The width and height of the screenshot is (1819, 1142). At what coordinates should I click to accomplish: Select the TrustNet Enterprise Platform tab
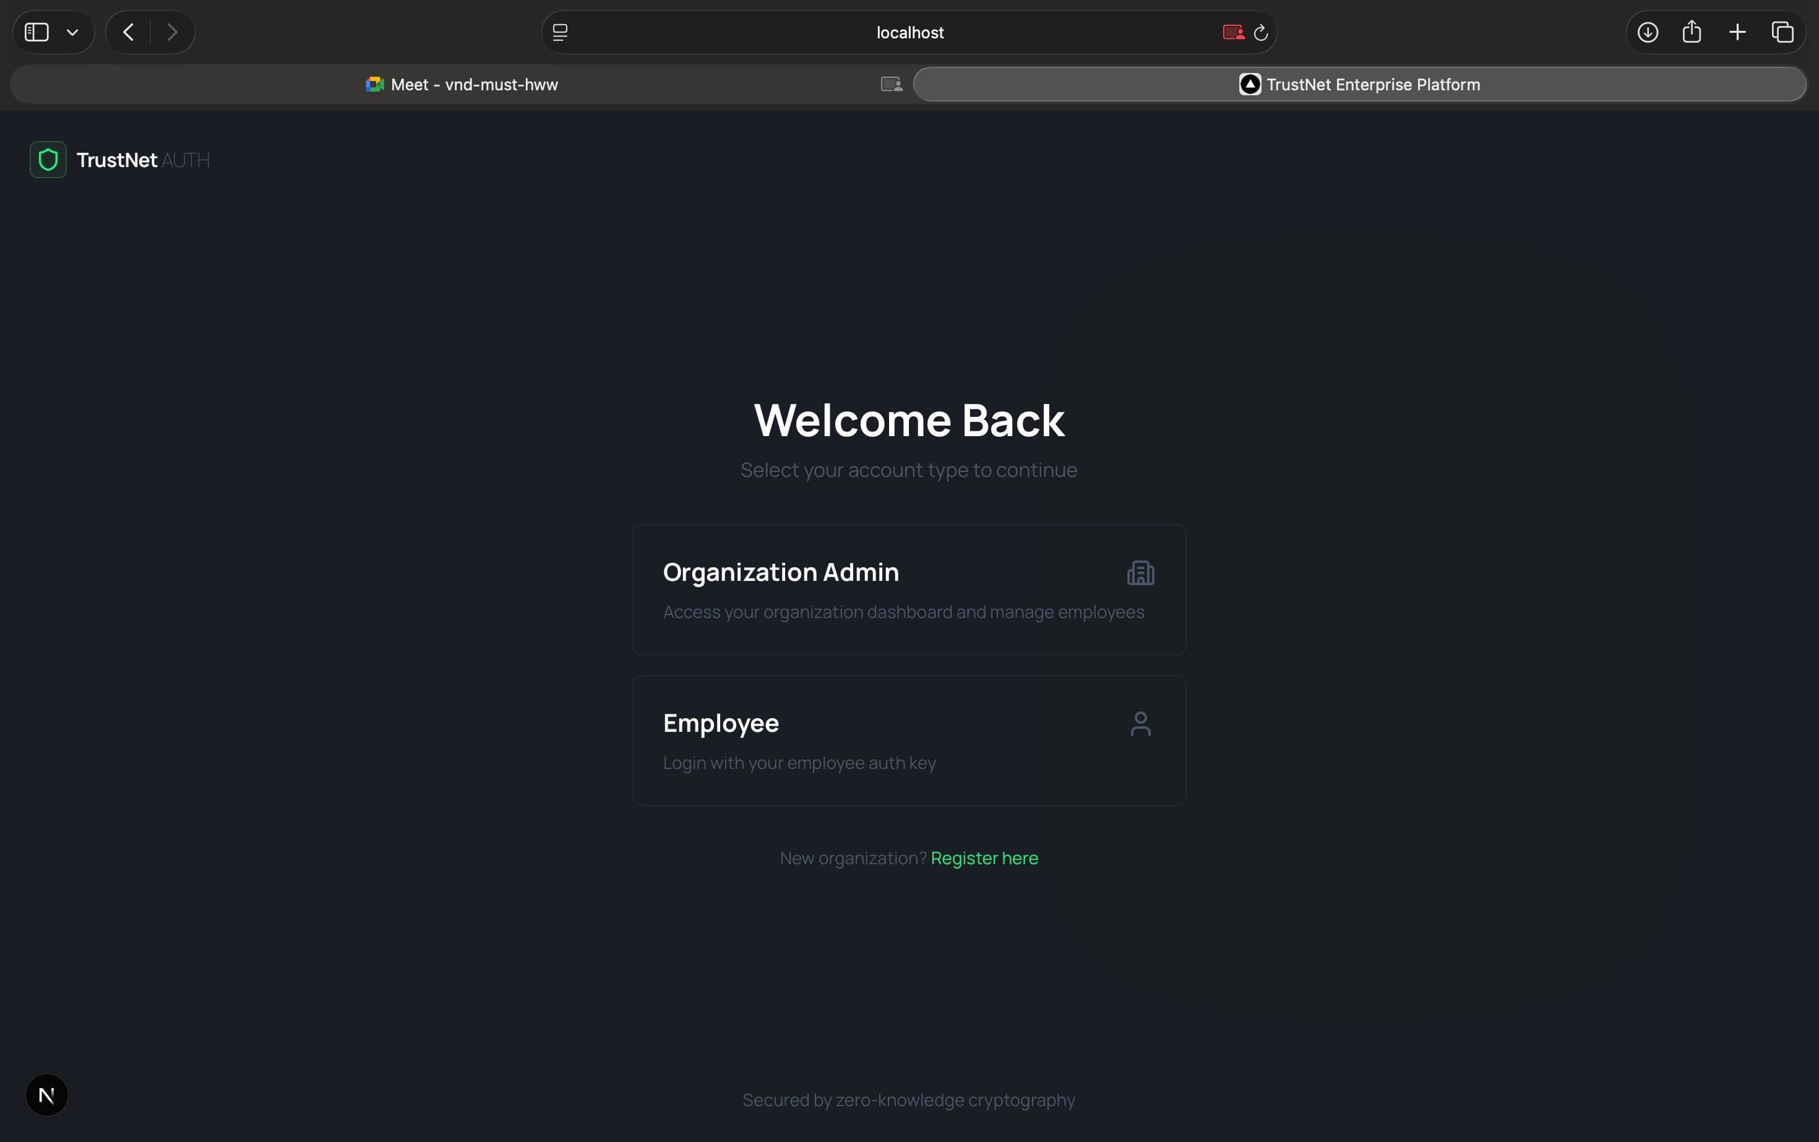[1371, 84]
